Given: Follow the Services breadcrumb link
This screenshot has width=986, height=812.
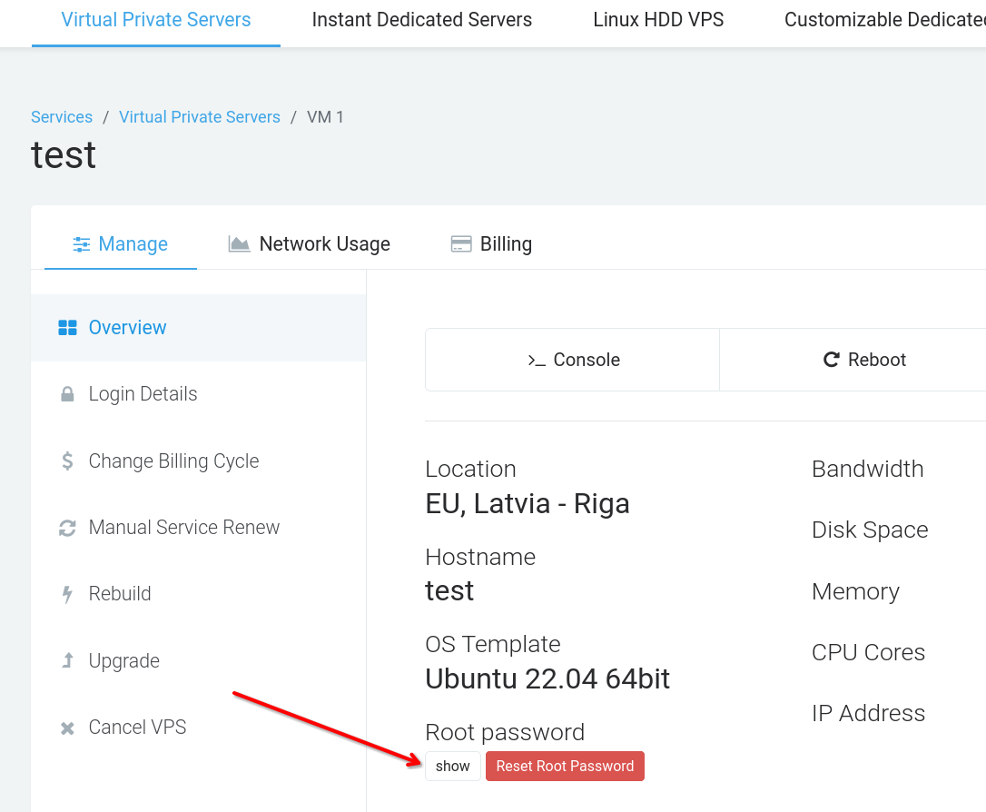Looking at the screenshot, I should click(x=61, y=116).
